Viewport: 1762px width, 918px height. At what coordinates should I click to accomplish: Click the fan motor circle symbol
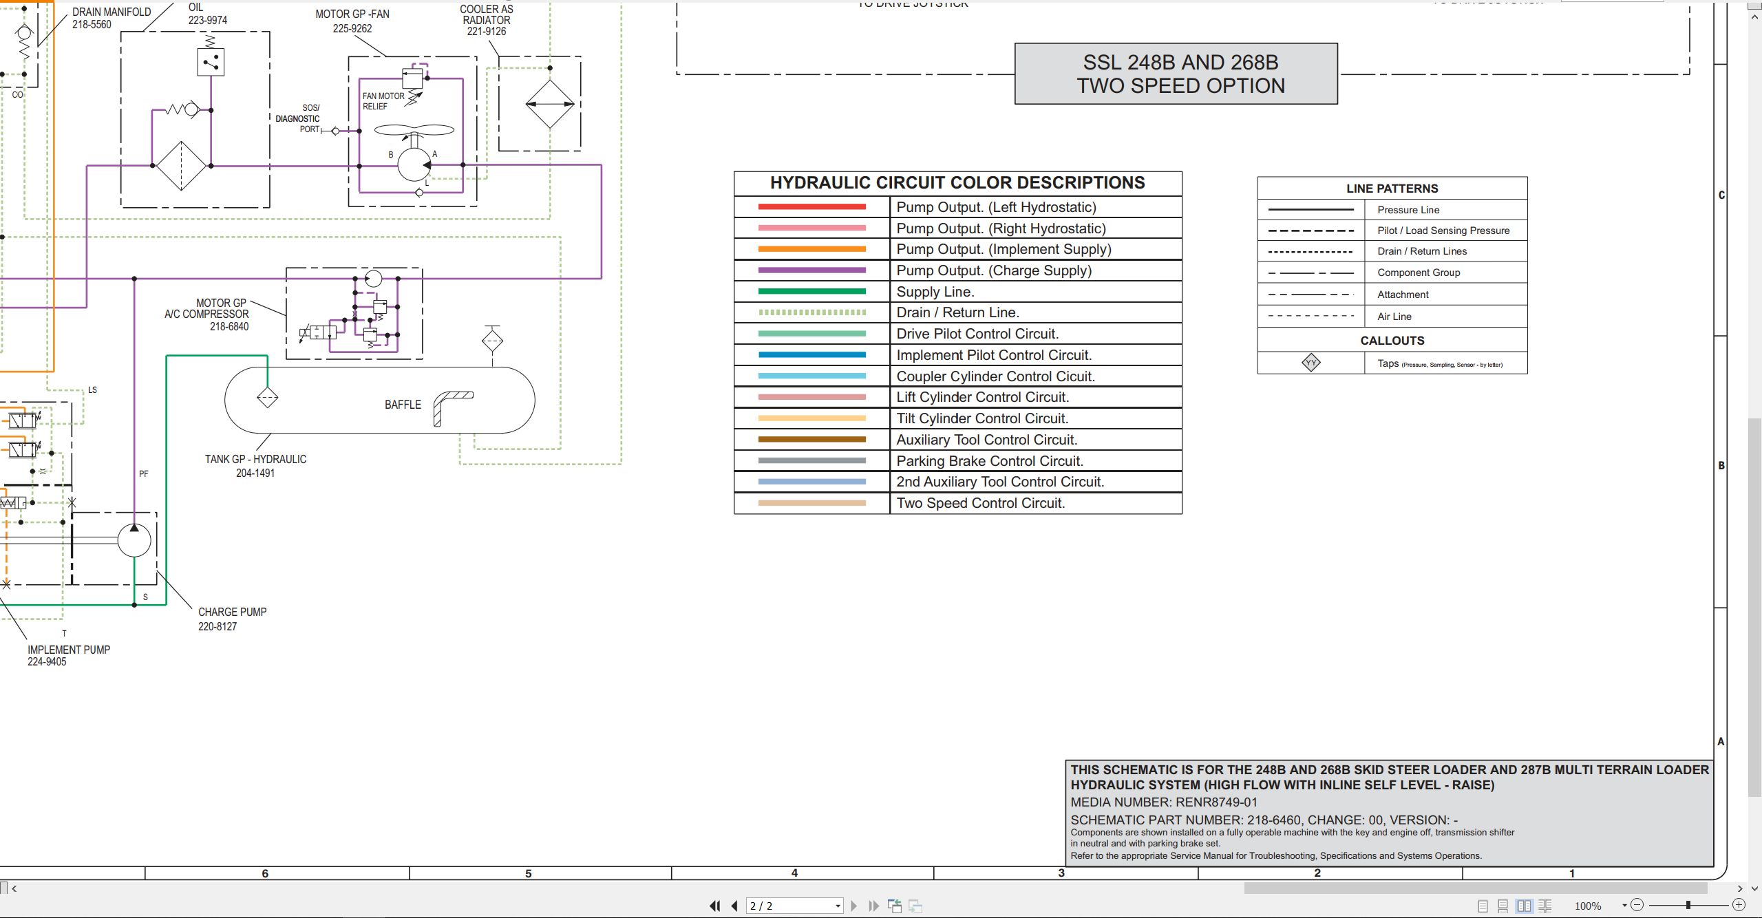pos(414,165)
